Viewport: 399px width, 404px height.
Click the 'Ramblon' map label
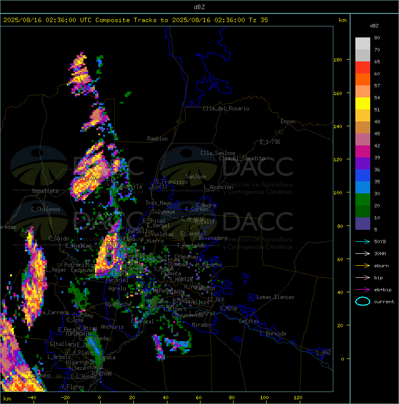tap(157, 139)
